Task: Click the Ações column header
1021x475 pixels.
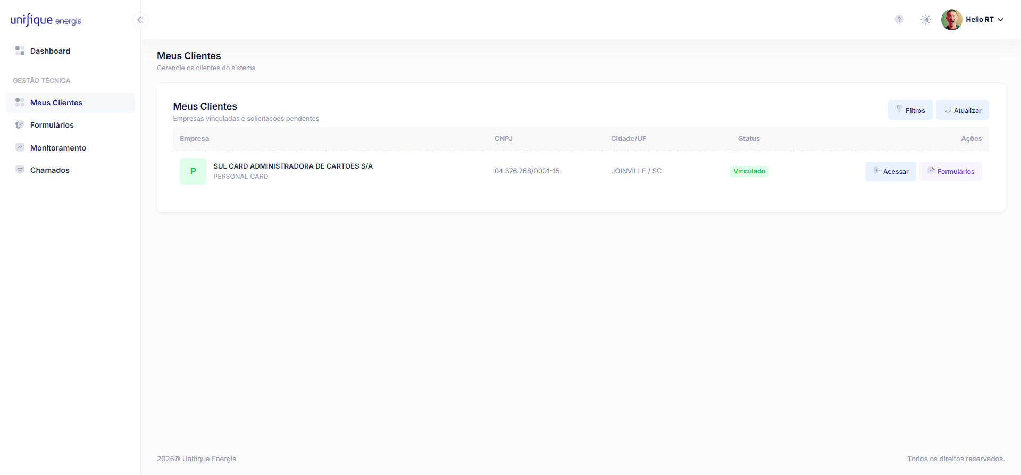Action: click(x=972, y=139)
